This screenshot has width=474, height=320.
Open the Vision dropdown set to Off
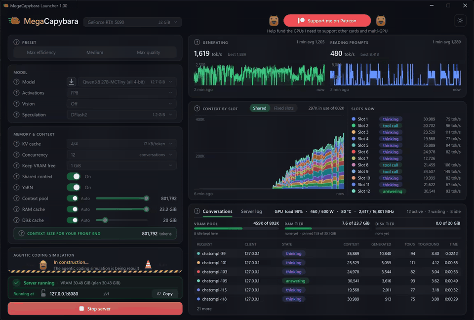click(x=121, y=104)
